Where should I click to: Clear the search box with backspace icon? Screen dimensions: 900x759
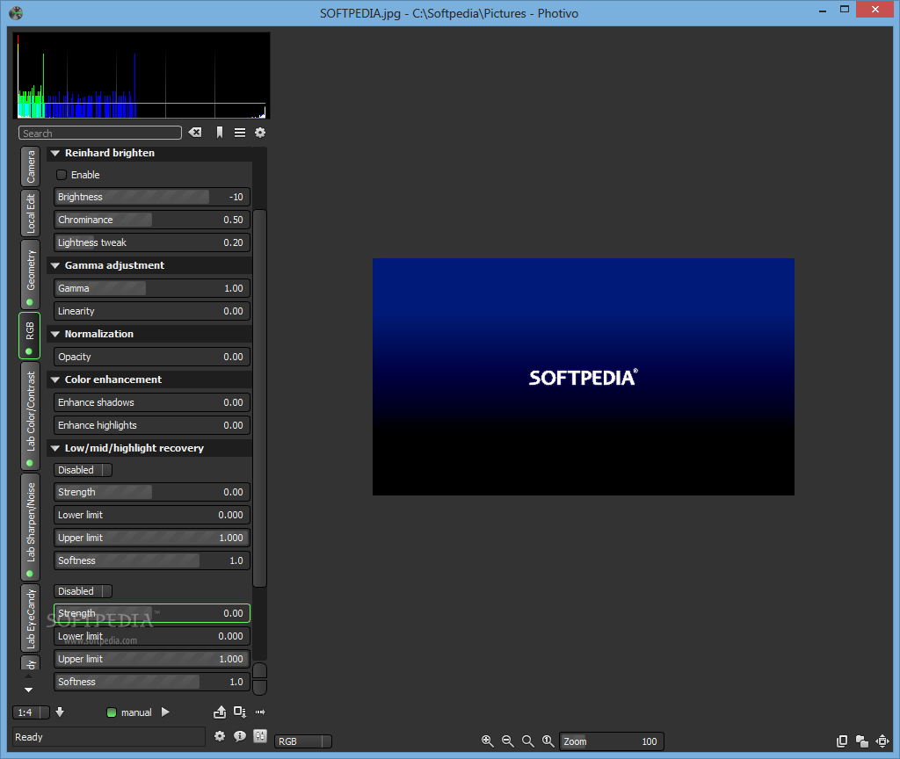coord(195,133)
